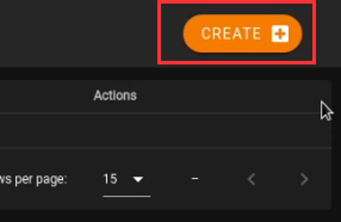The height and width of the screenshot is (222, 341).
Task: Select the 15 rows per page value
Action: (111, 179)
